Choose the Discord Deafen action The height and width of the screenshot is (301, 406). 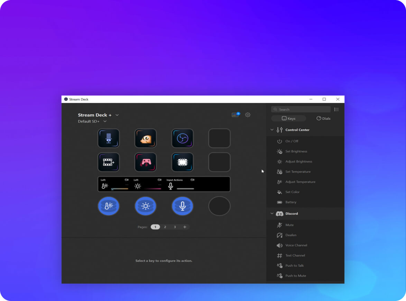coord(305,235)
